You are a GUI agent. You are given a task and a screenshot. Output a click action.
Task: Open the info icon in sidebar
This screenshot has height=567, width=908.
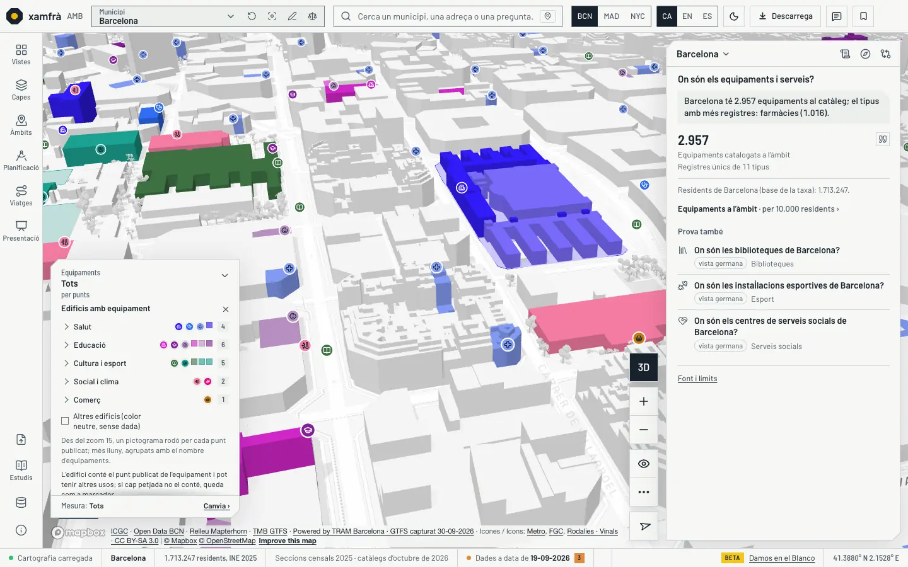click(x=21, y=530)
